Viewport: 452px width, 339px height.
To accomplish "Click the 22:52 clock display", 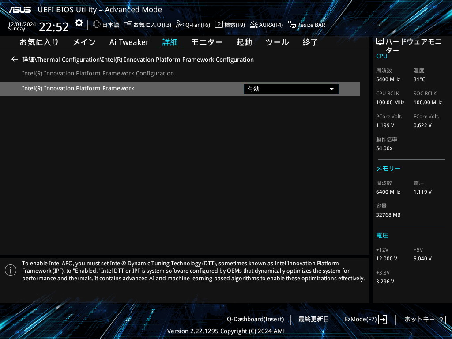I will coord(54,27).
